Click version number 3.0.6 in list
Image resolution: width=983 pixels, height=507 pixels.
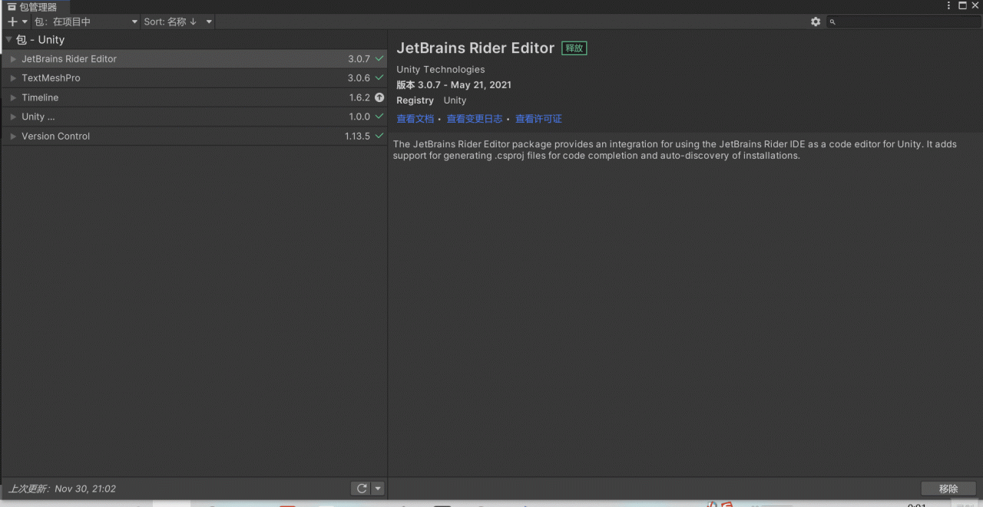point(359,78)
